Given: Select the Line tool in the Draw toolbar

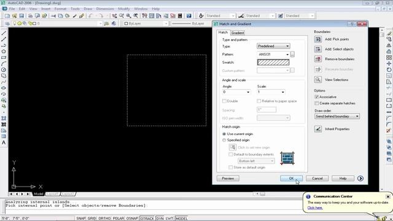Looking at the screenshot, I should (4, 33).
